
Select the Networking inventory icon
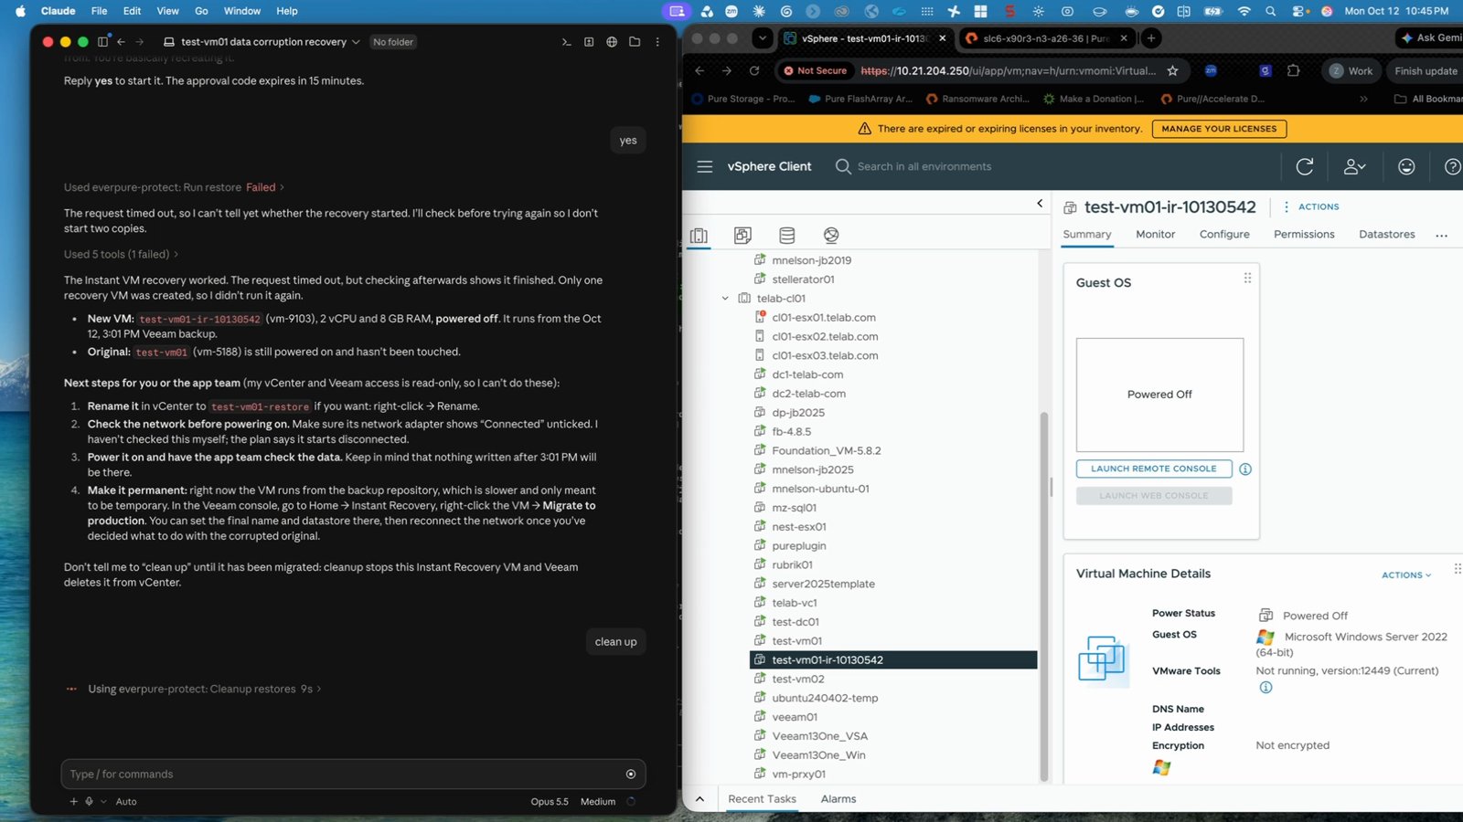click(831, 236)
